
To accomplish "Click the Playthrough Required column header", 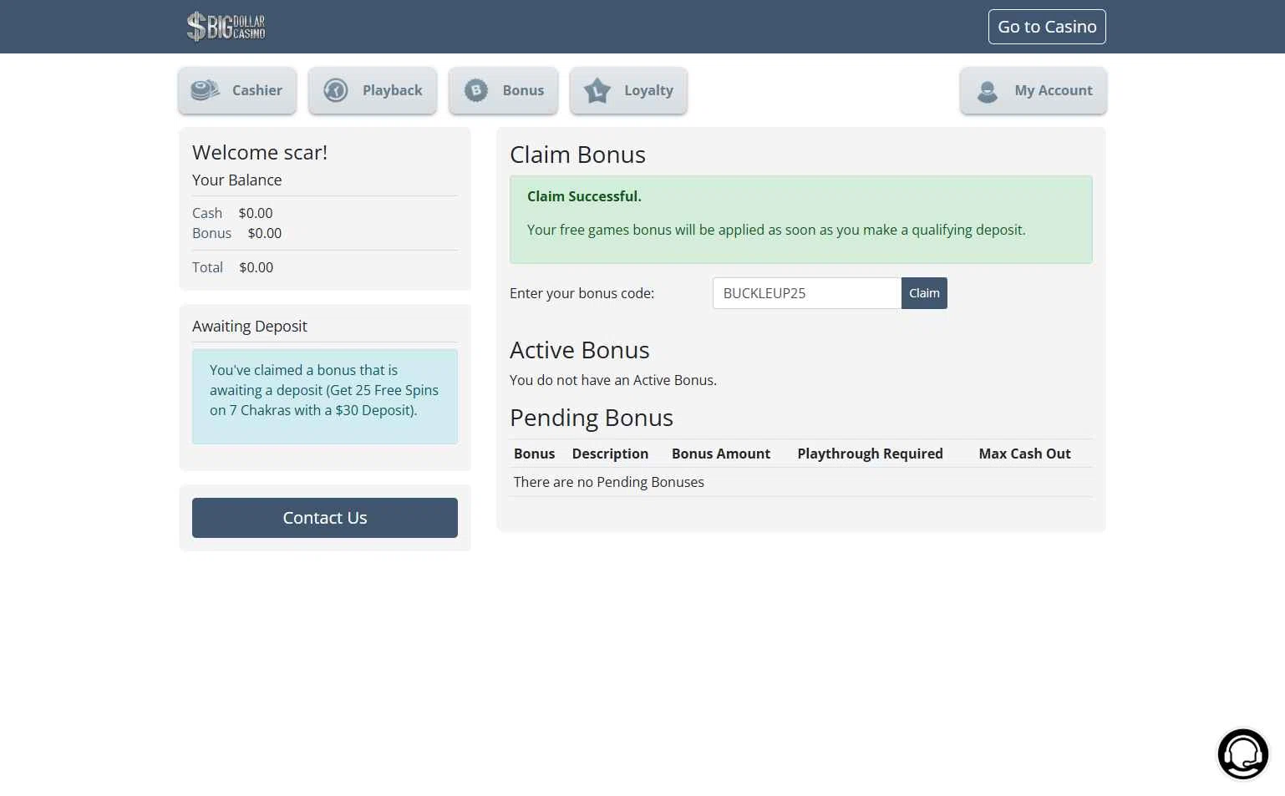I will [870, 454].
